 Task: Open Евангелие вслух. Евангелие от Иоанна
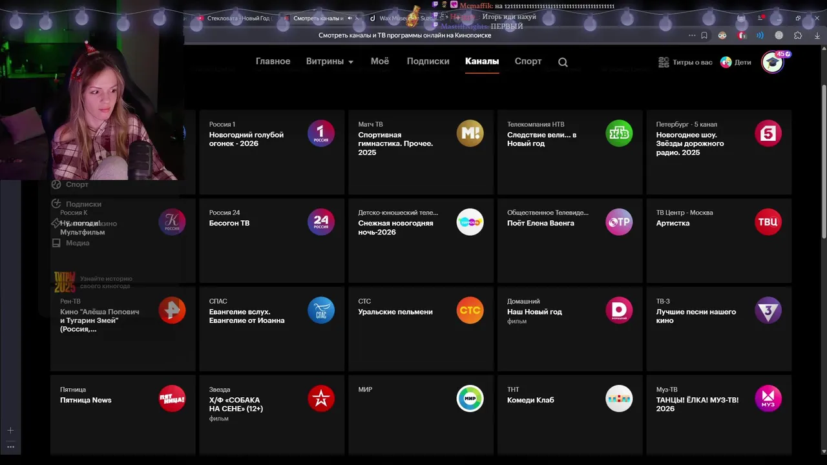tap(247, 316)
